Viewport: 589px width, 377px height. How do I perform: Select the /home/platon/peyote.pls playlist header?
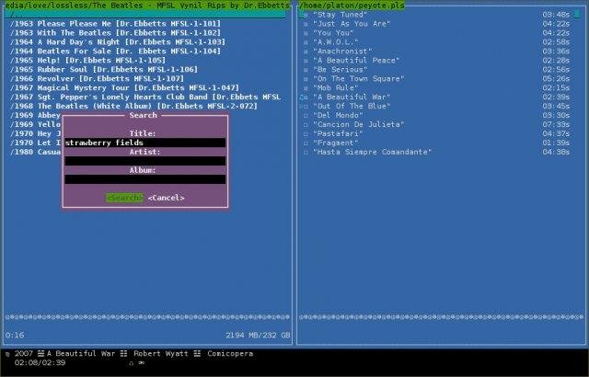(x=352, y=6)
